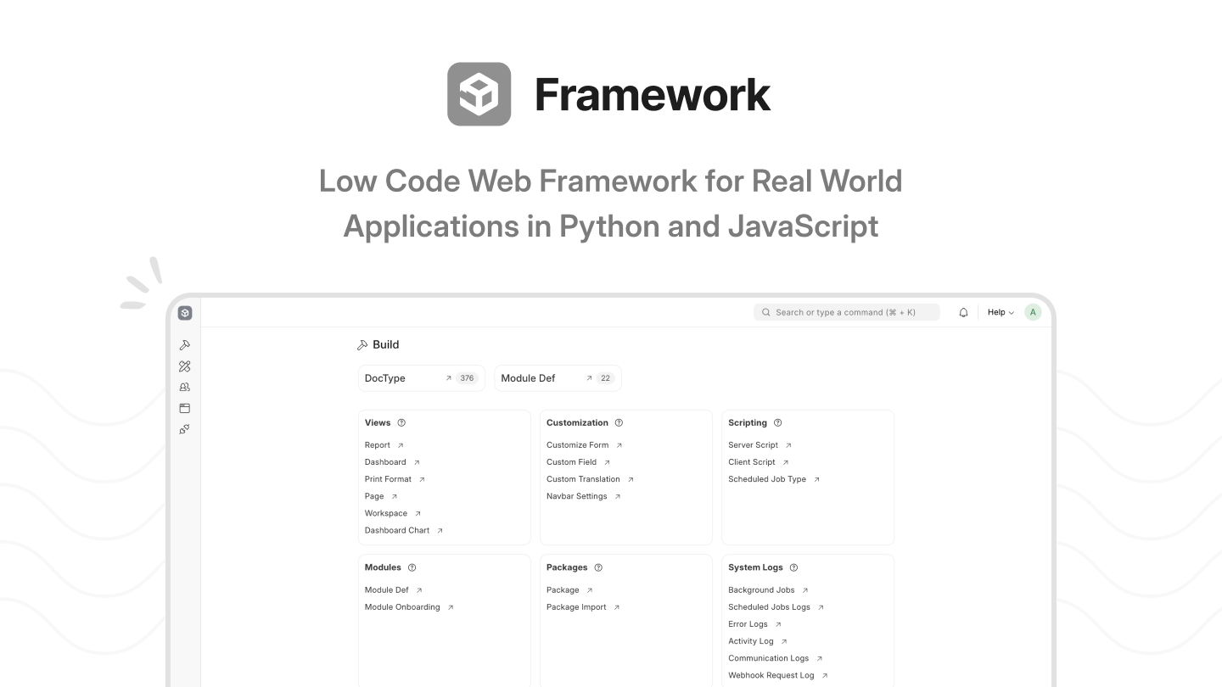Click the notifications bell icon
Screen dimensions: 1222x687
pos(963,312)
